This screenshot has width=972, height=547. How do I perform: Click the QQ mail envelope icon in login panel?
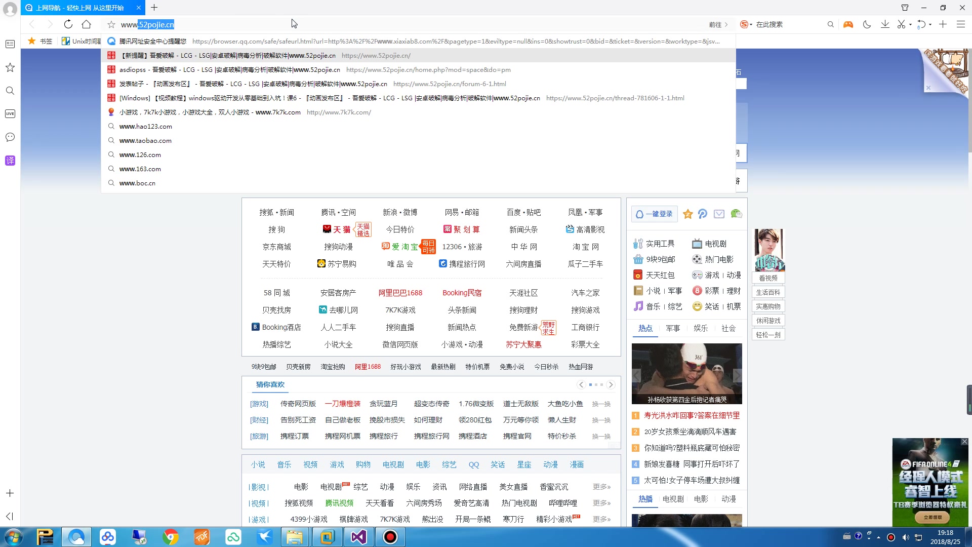click(719, 214)
